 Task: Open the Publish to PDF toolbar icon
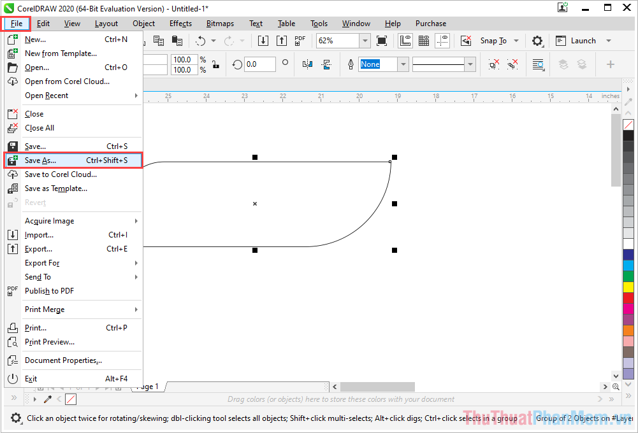coord(299,40)
